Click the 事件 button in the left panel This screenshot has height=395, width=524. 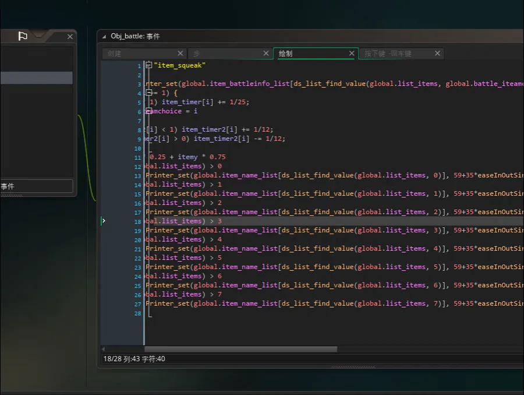tap(37, 186)
